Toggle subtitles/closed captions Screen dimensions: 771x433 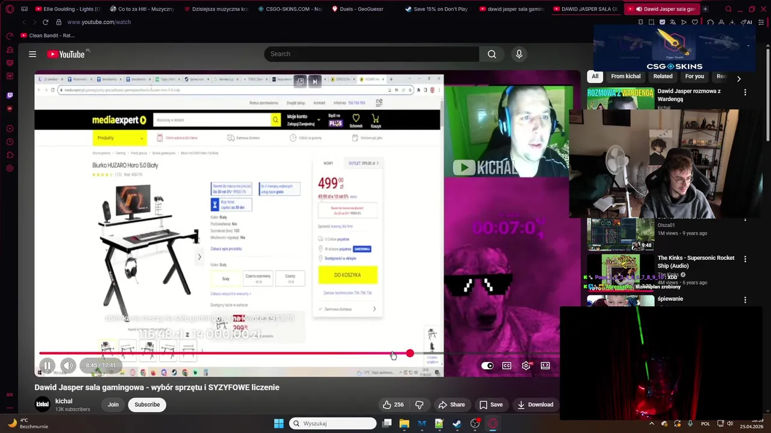click(x=507, y=366)
